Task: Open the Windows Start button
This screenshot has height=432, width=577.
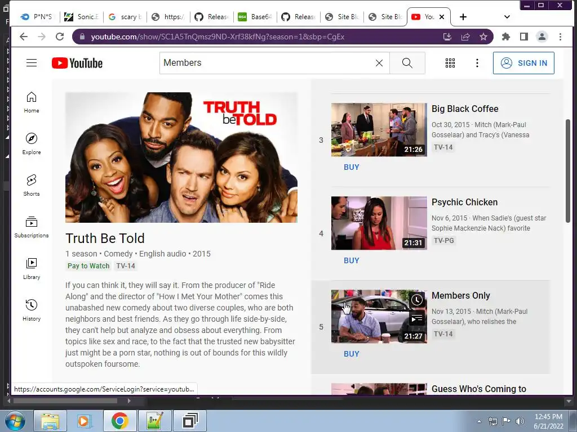Action: point(14,421)
